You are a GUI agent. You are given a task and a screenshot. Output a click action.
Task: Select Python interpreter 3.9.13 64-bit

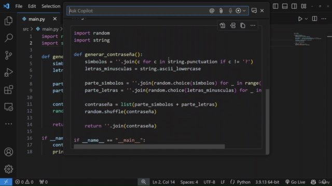267,182
